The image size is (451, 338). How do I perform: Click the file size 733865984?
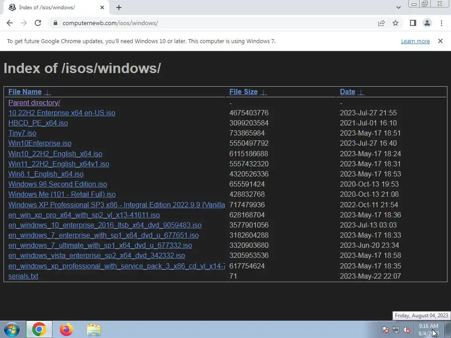pyautogui.click(x=247, y=133)
